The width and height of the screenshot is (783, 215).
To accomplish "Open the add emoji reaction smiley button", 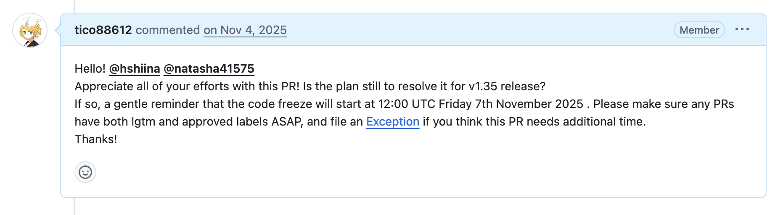I will (x=85, y=172).
